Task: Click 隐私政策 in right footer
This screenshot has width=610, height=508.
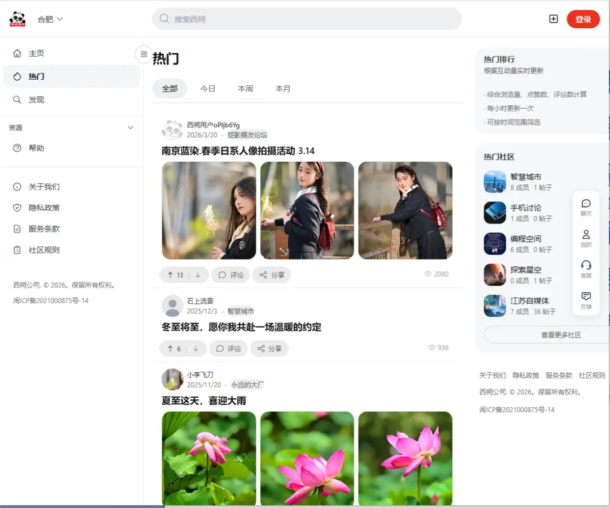Action: coord(526,376)
